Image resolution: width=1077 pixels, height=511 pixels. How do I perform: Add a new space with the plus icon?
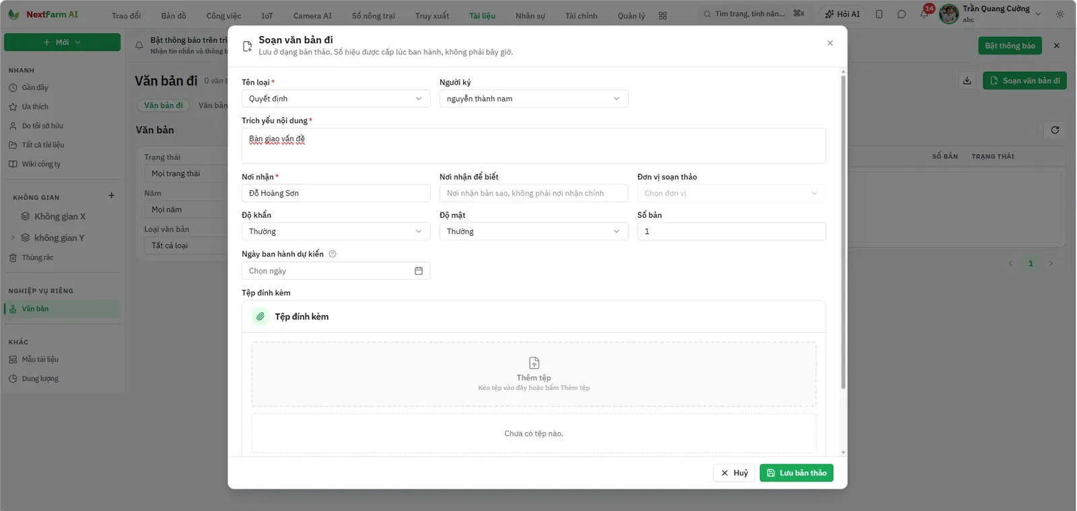pos(112,196)
